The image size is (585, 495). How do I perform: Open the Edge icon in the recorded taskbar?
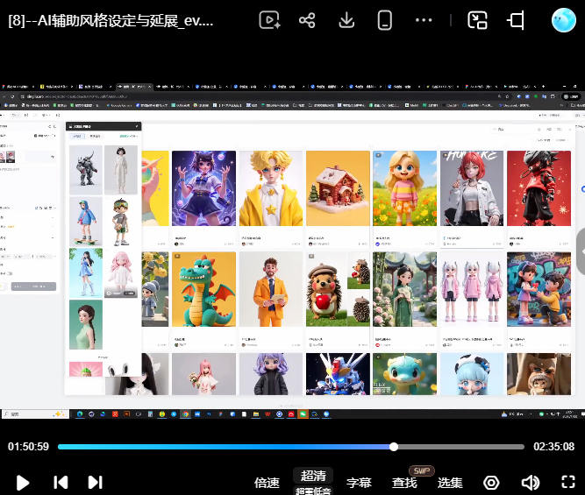pyautogui.click(x=80, y=414)
